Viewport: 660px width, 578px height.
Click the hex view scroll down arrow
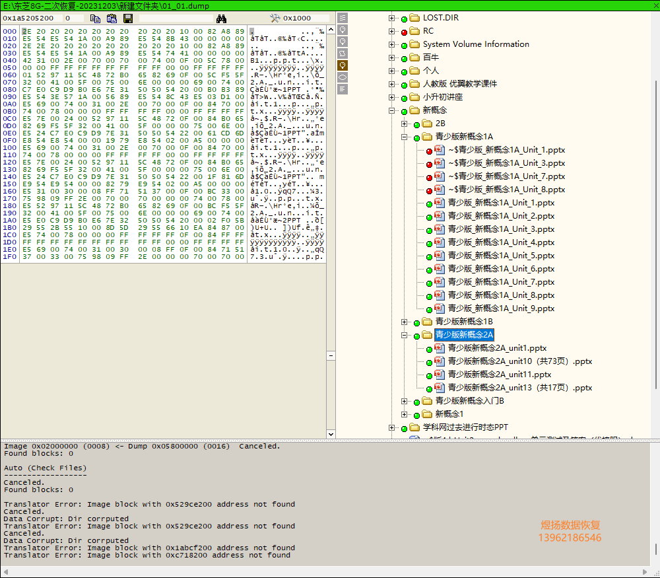(x=331, y=435)
